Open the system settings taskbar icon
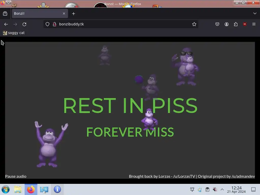Screen dimensions: 260x195 click(x=44, y=189)
